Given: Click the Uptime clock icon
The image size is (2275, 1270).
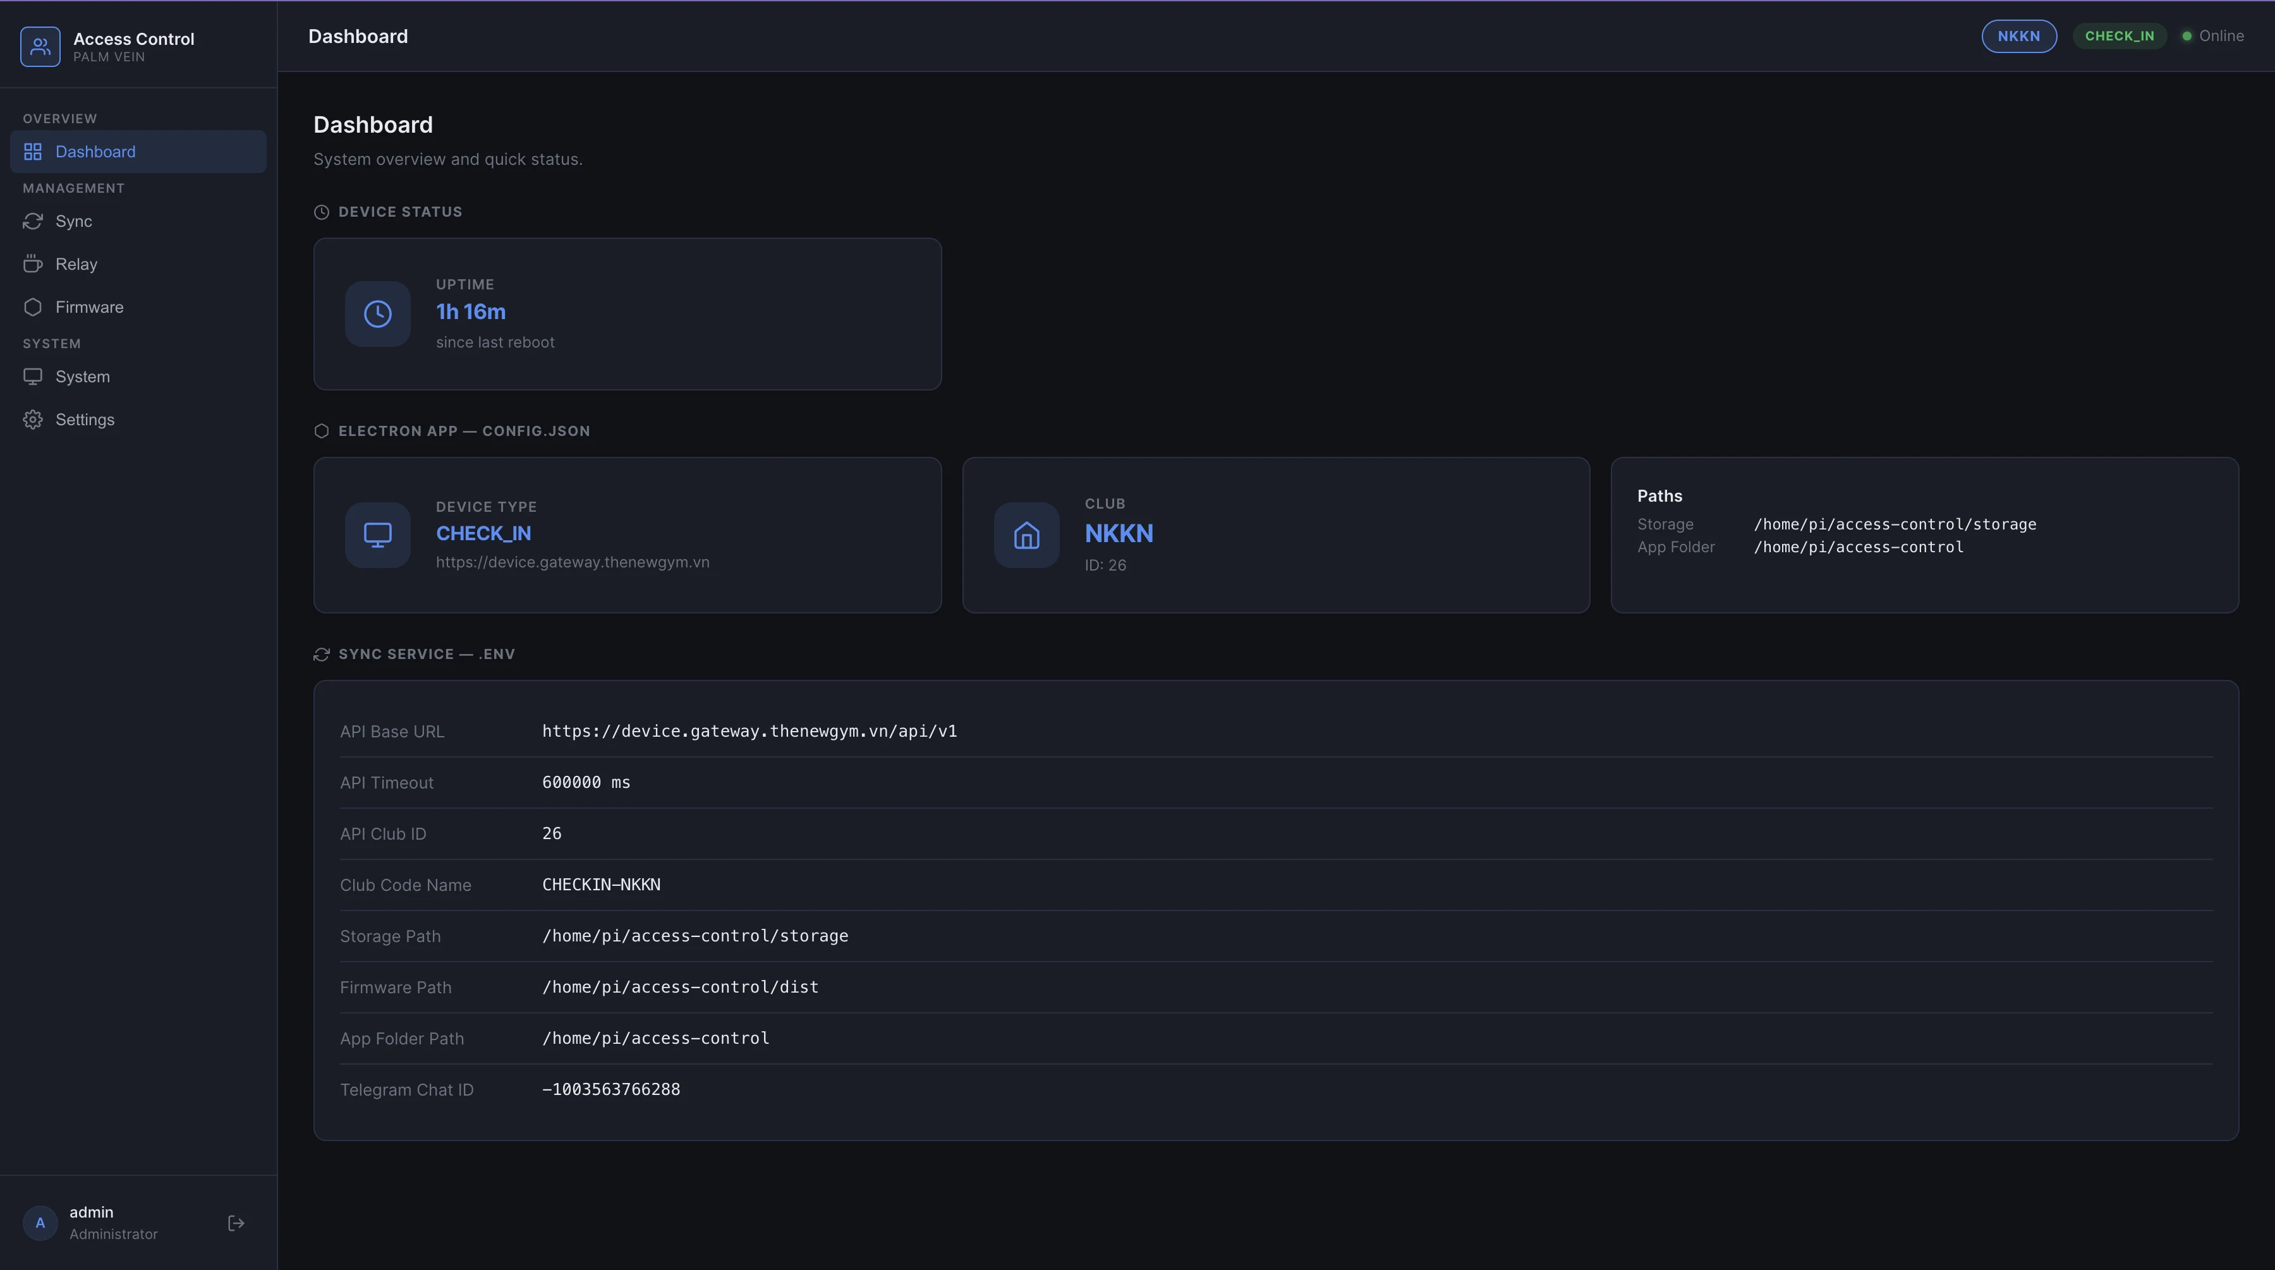Looking at the screenshot, I should point(378,315).
